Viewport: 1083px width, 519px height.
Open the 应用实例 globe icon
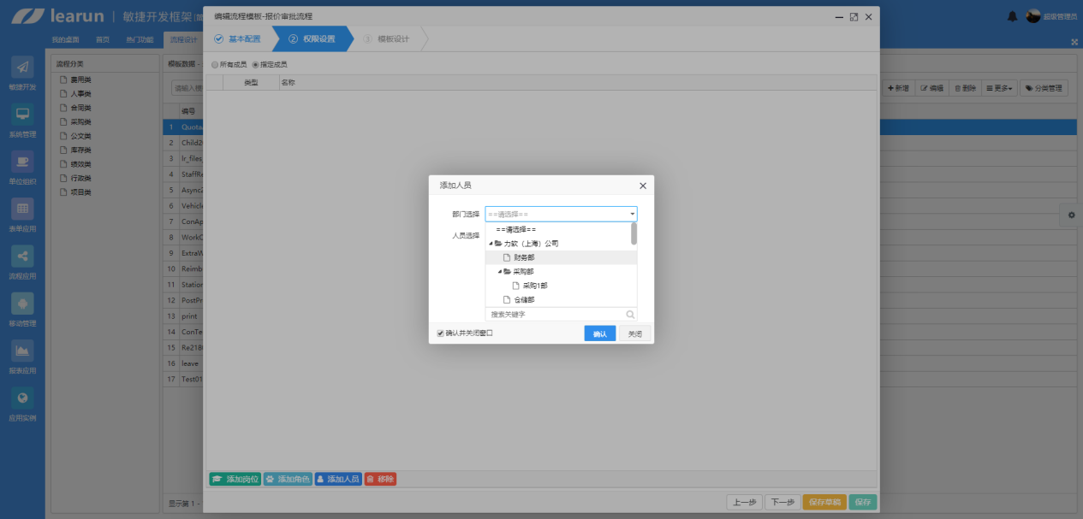22,398
